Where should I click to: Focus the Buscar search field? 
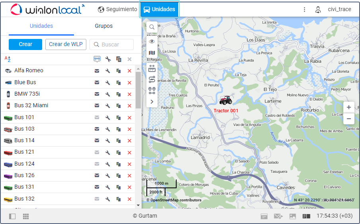pyautogui.click(x=112, y=44)
